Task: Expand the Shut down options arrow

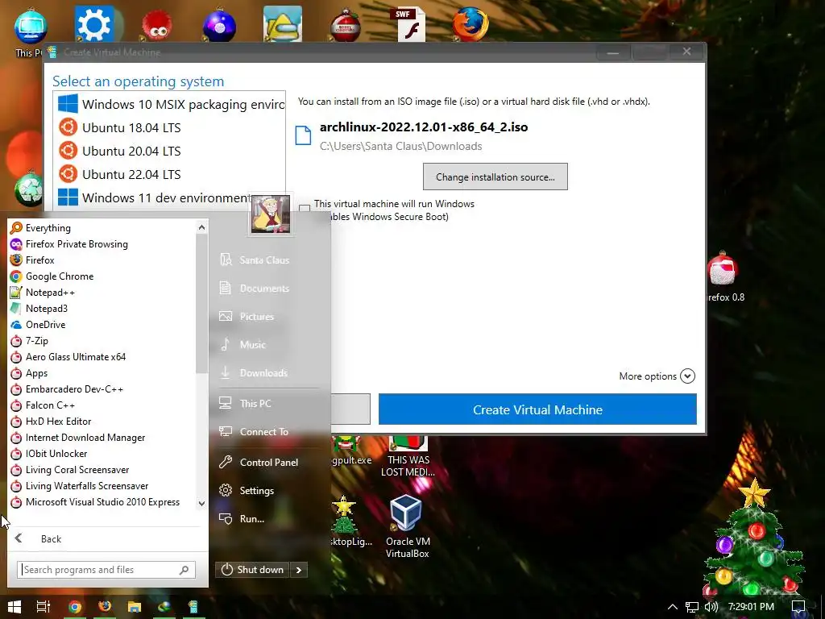Action: (299, 570)
